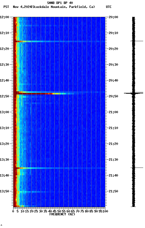Click the 'FREQUENCY (HZ)' axis label
This screenshot has height=228, width=145.
(x=62, y=214)
